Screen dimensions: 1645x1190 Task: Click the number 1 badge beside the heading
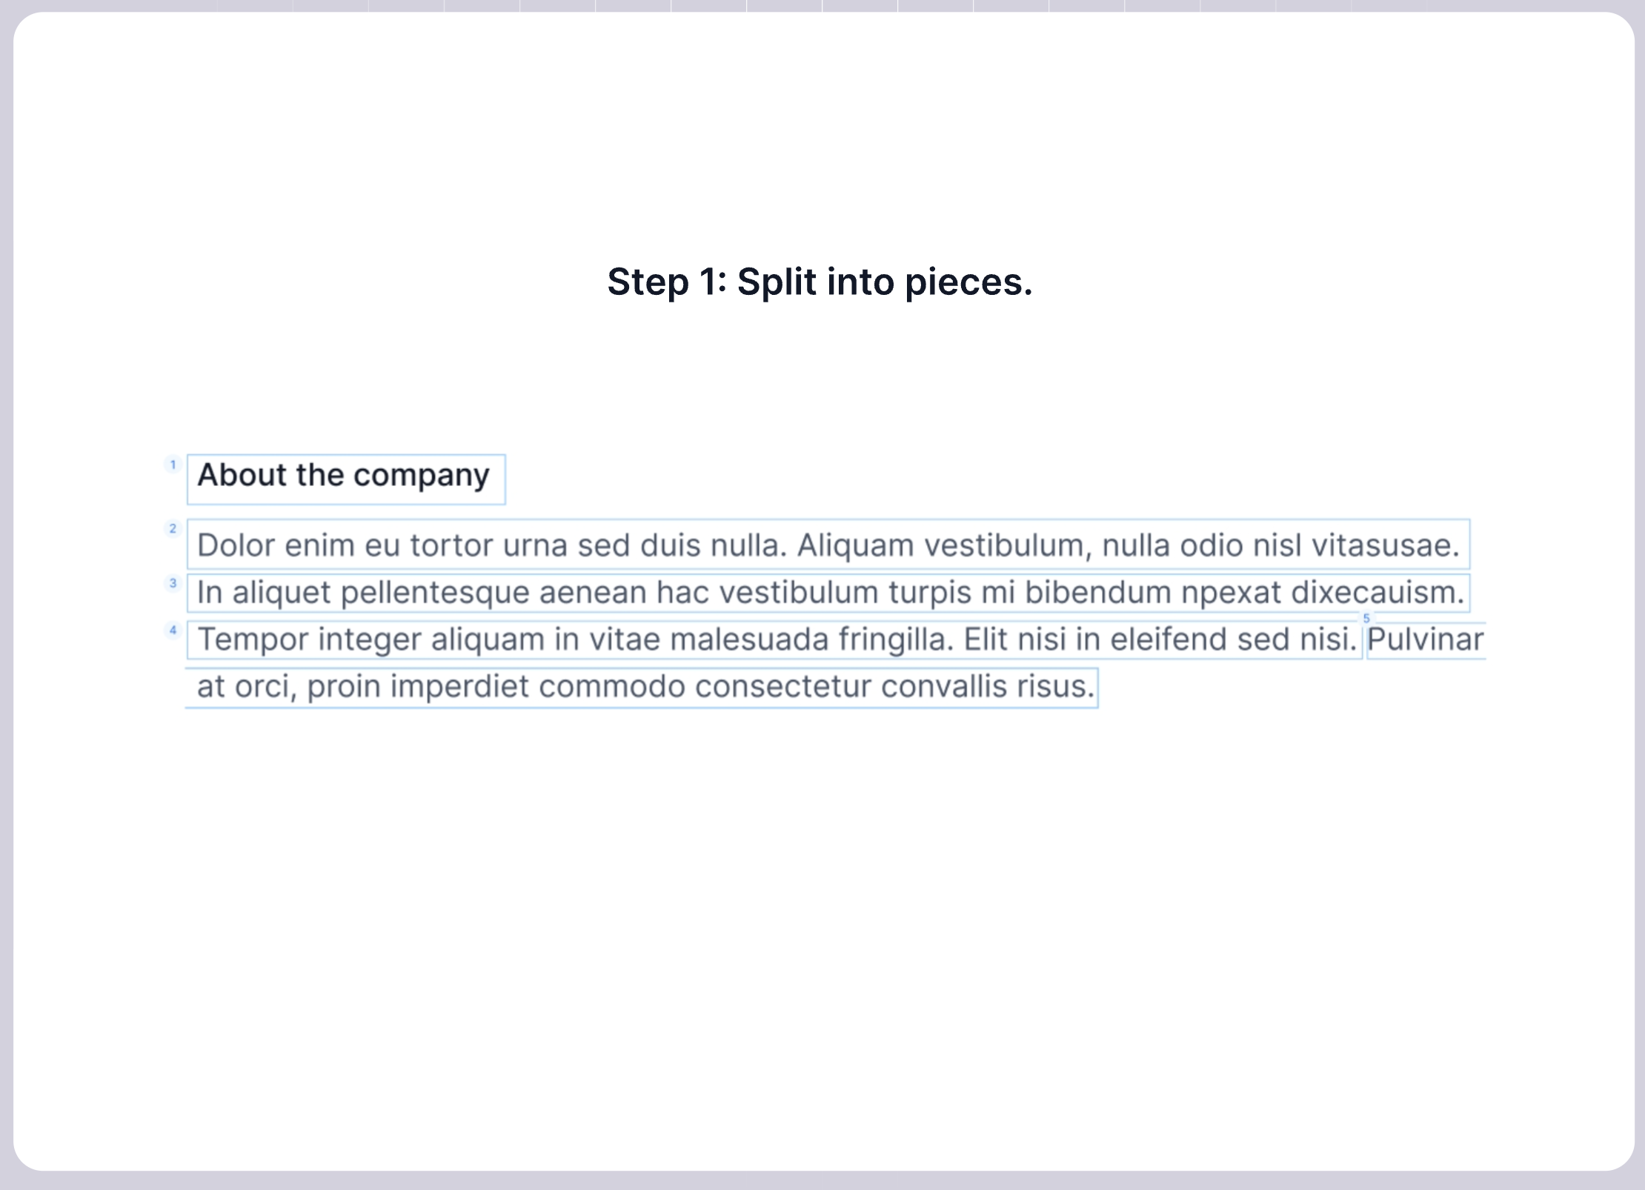173,465
